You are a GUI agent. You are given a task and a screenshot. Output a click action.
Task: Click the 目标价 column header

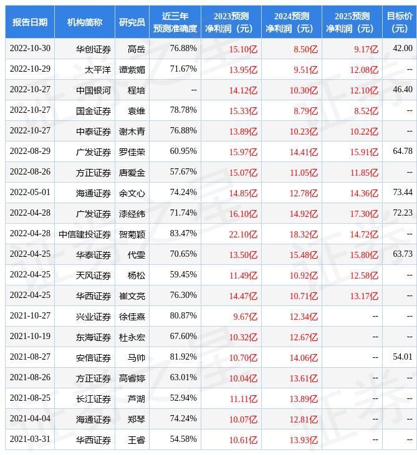[x=400, y=22]
